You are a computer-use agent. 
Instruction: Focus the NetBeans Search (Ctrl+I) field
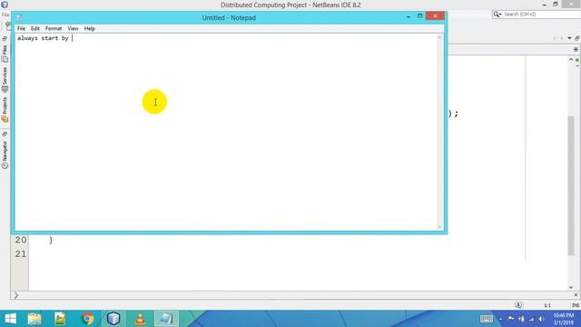[541, 15]
